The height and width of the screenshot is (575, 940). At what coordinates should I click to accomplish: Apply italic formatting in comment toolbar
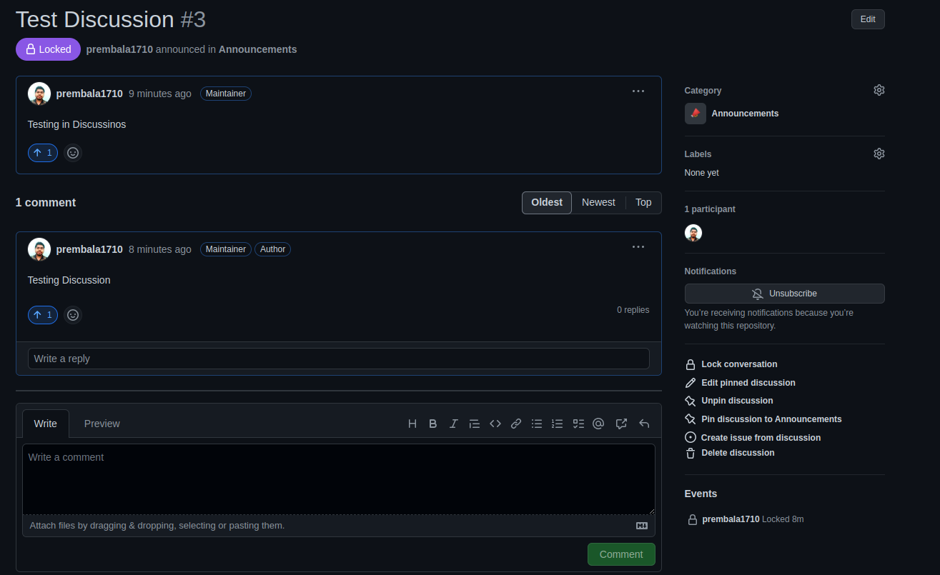453,424
